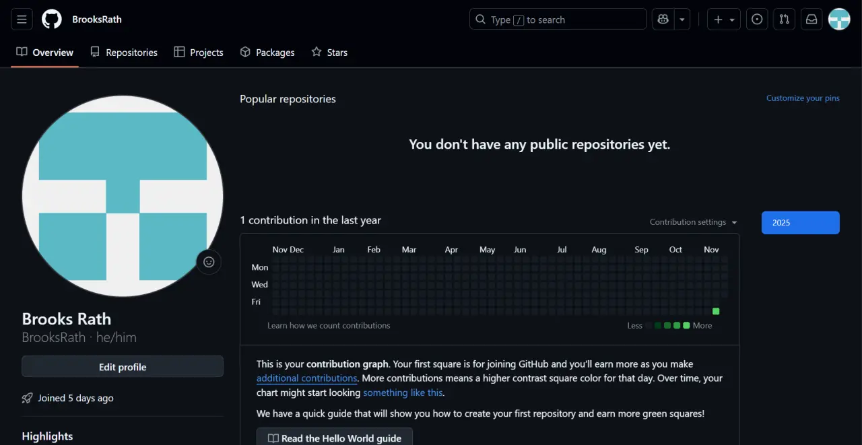The height and width of the screenshot is (445, 862).
Task: Switch to the Stars tab
Action: [x=329, y=53]
